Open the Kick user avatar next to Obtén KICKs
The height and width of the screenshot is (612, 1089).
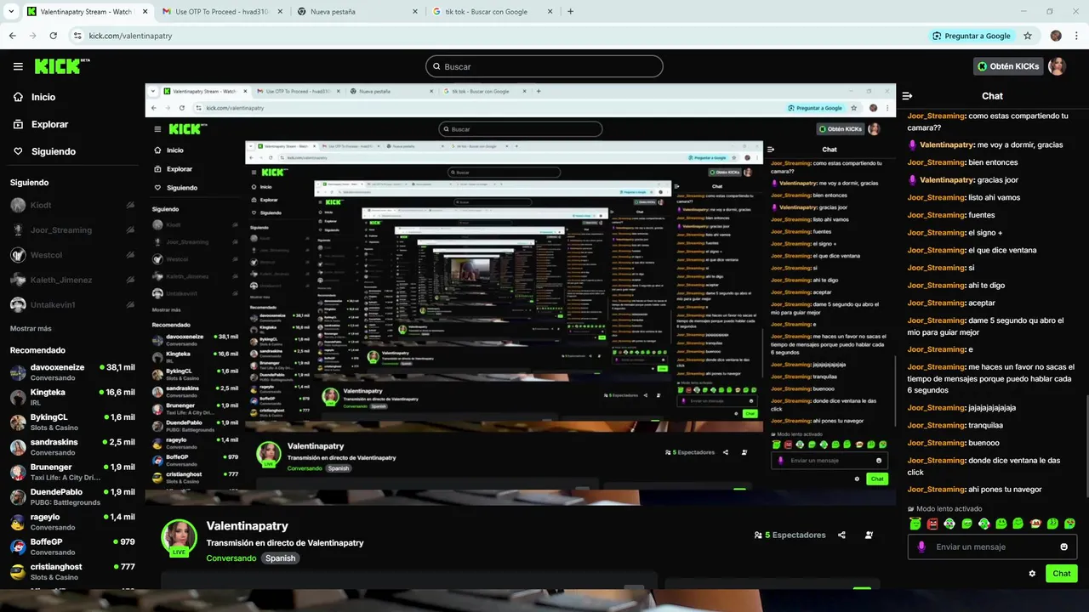(x=1057, y=66)
